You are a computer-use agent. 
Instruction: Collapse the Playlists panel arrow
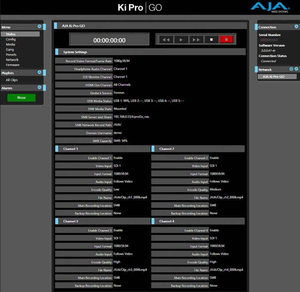(x=39, y=72)
